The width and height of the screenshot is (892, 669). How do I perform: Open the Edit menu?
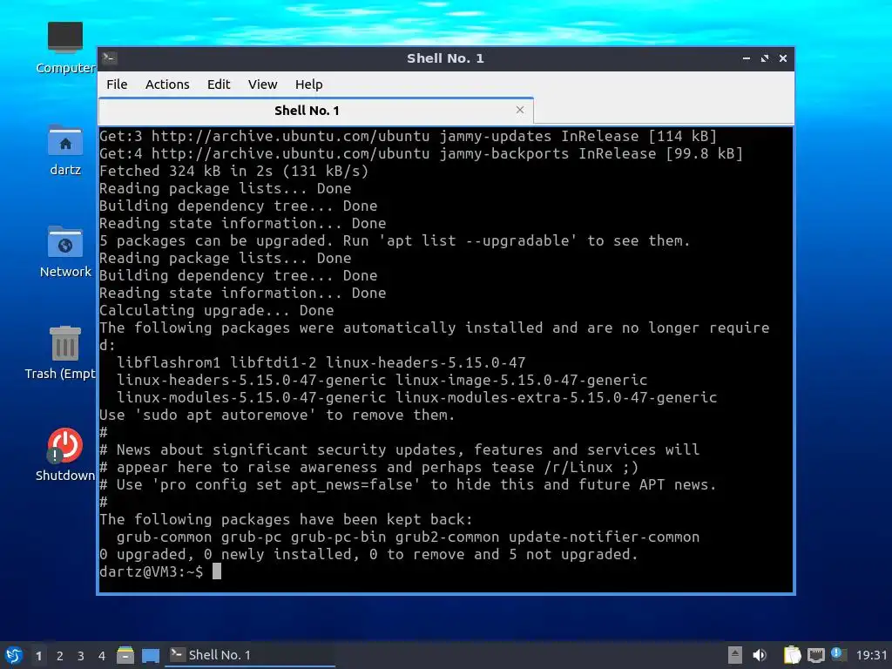click(x=219, y=84)
